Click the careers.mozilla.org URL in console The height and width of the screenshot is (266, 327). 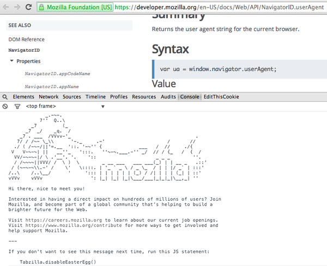(64, 220)
